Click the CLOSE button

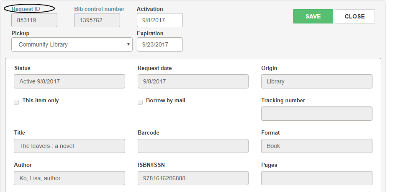coord(354,16)
